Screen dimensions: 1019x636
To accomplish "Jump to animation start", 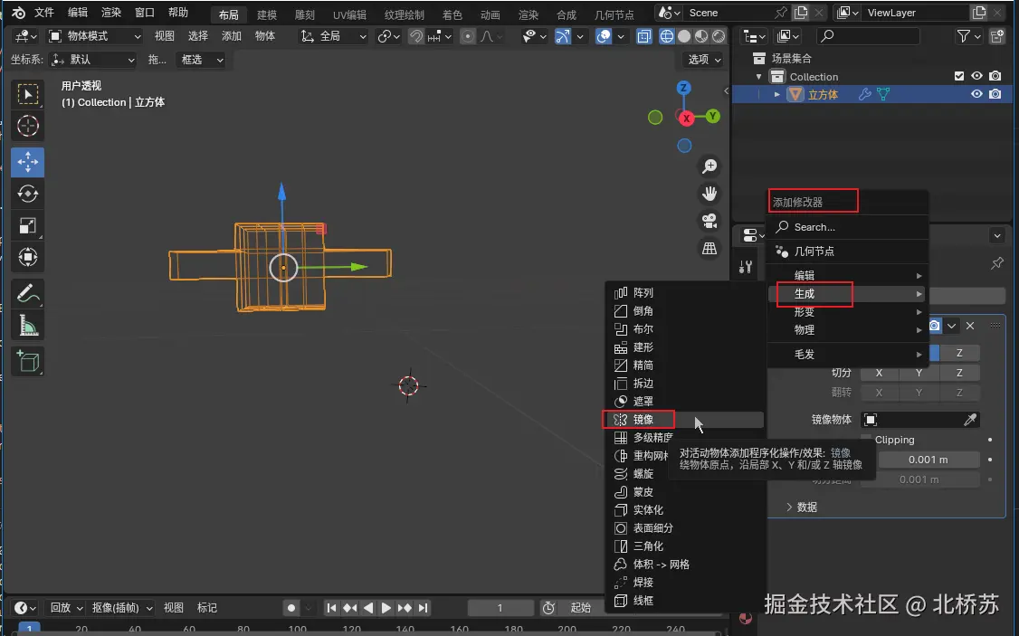I will [331, 608].
